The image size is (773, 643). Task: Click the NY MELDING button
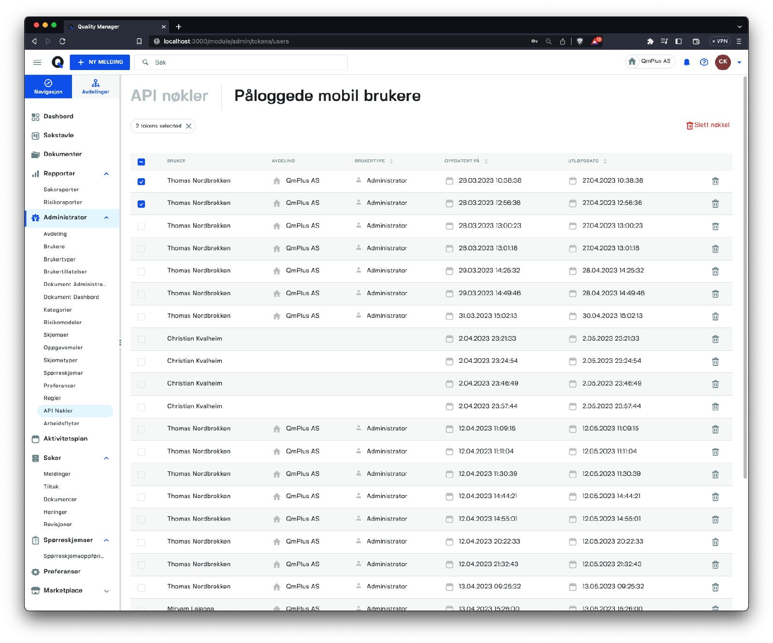click(x=100, y=62)
